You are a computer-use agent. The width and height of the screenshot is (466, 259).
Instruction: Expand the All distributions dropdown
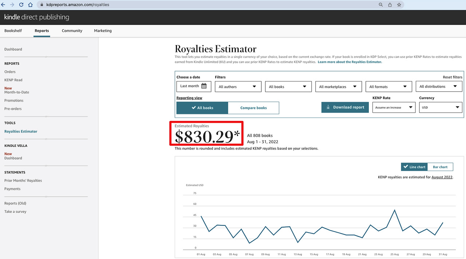coord(439,86)
